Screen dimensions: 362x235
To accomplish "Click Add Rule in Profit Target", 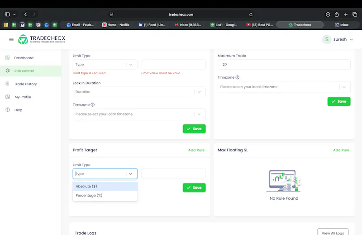I will pos(196,150).
